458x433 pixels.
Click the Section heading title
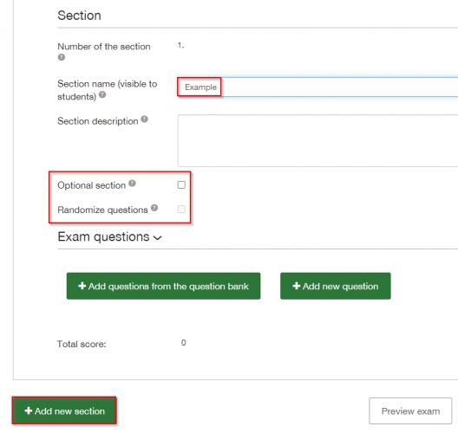(80, 16)
